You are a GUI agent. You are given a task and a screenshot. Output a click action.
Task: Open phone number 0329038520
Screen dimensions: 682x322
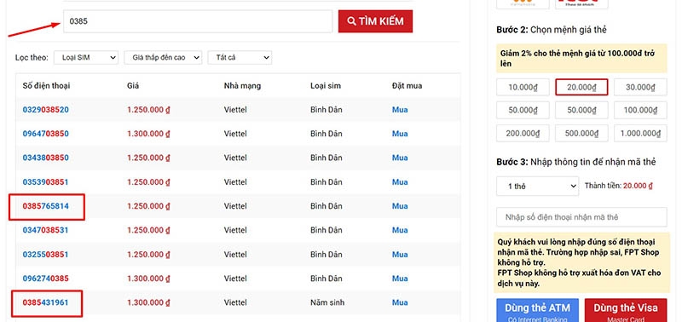click(x=46, y=110)
